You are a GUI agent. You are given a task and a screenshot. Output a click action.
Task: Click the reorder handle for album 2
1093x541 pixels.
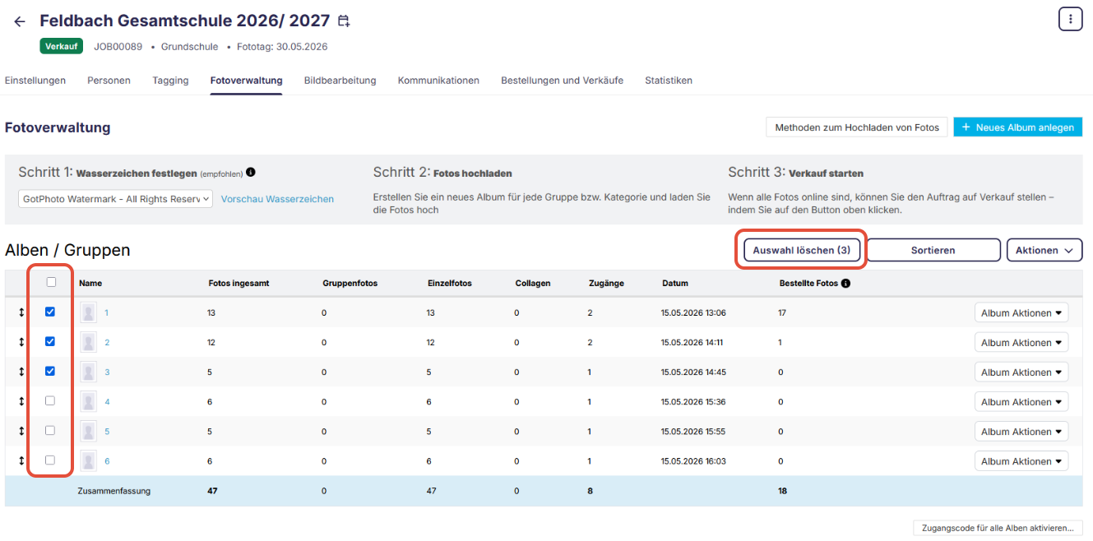(21, 343)
